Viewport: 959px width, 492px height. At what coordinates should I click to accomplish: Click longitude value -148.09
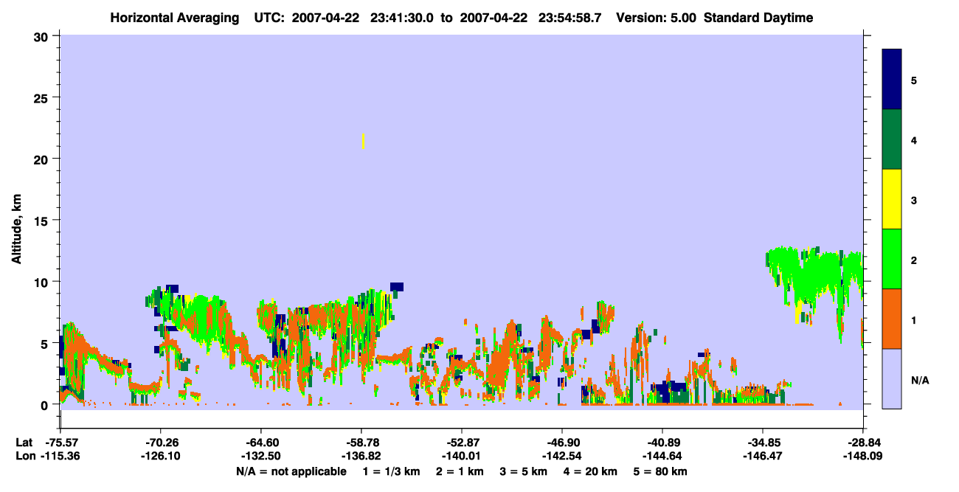coord(862,457)
